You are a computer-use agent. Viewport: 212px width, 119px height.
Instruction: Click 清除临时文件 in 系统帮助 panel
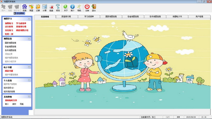[x=11, y=100]
